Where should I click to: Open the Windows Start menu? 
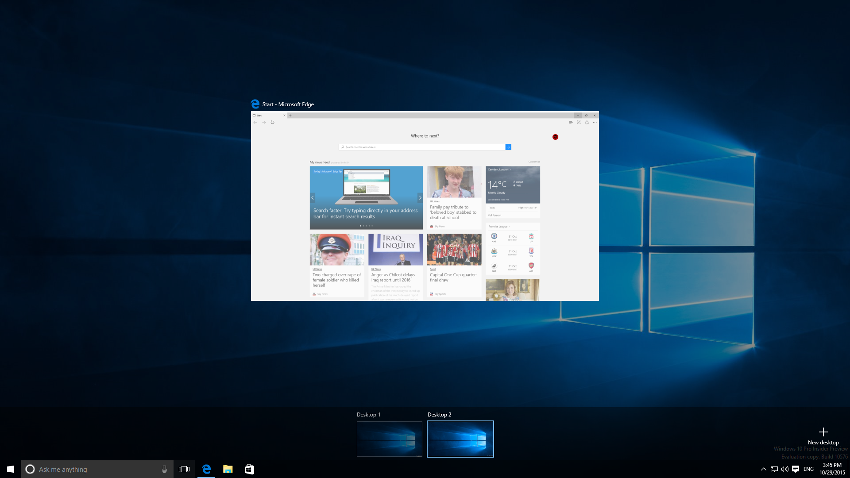pos(11,469)
